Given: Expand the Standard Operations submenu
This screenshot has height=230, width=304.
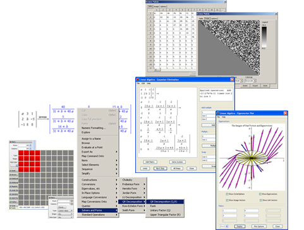Looking at the screenshot, I should click(x=98, y=215).
